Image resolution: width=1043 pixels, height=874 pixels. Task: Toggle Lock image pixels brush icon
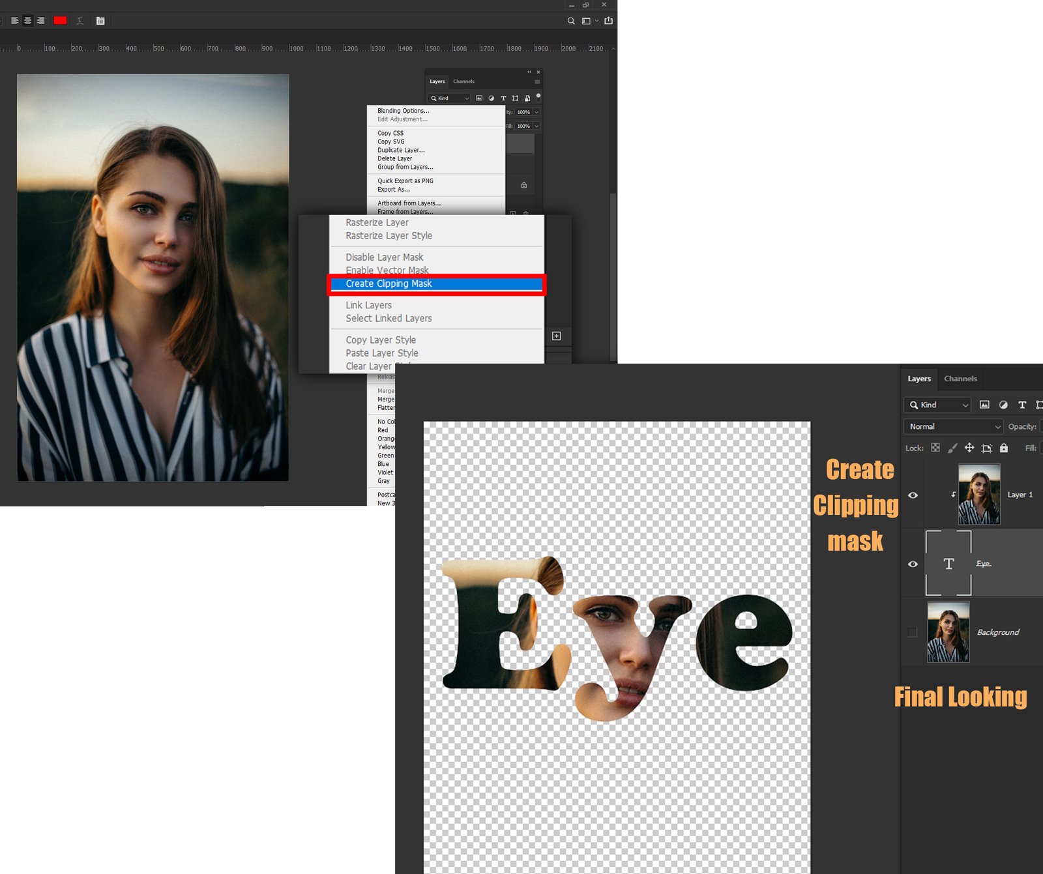coord(952,448)
